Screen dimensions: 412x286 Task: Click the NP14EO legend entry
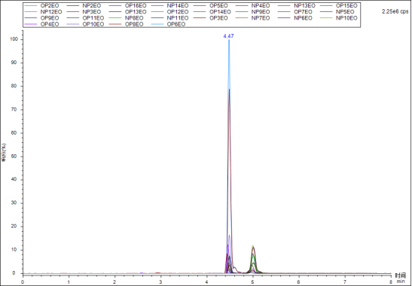tap(170, 5)
